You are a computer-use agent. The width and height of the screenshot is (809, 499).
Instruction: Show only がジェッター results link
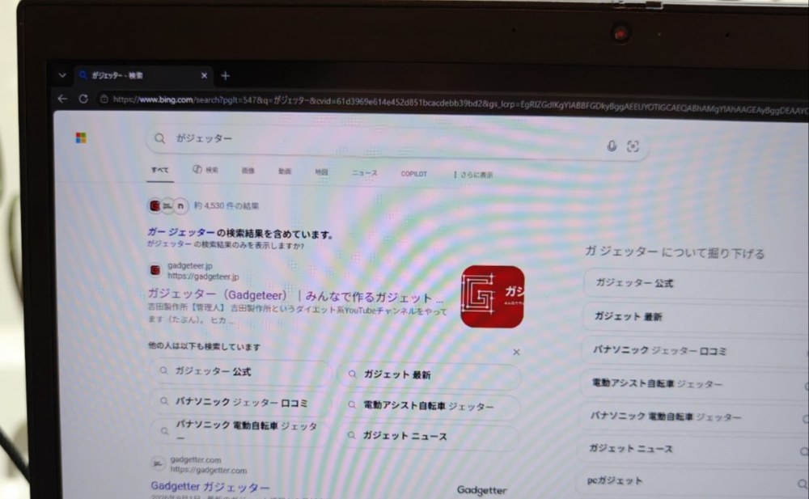click(226, 245)
